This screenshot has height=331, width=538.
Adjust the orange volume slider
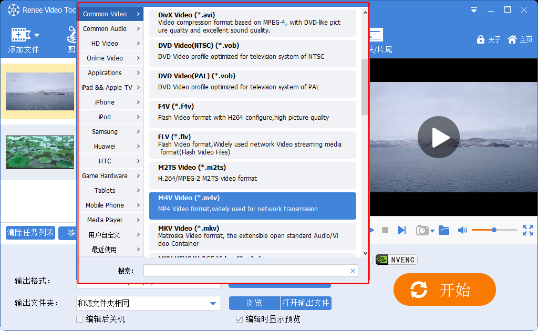point(494,230)
